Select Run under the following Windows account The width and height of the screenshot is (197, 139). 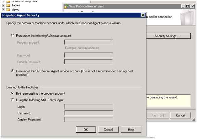click(x=13, y=36)
